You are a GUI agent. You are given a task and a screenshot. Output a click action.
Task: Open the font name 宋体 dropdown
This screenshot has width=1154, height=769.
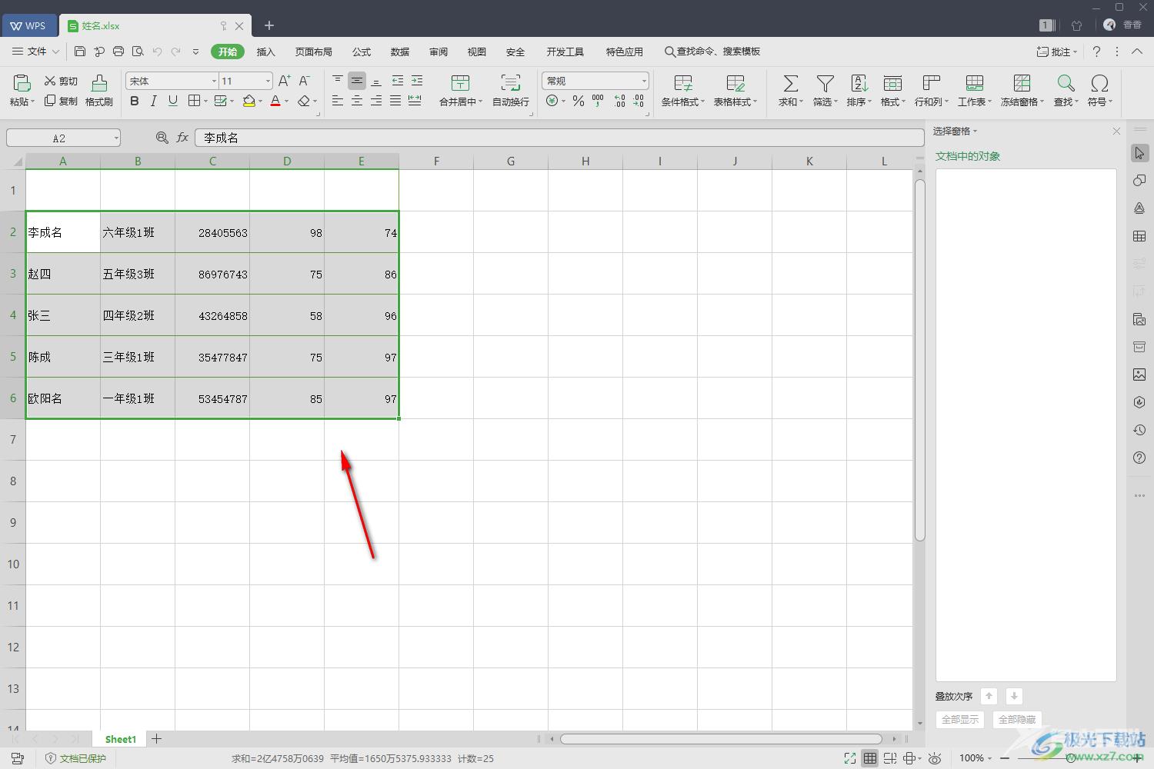[x=214, y=81]
